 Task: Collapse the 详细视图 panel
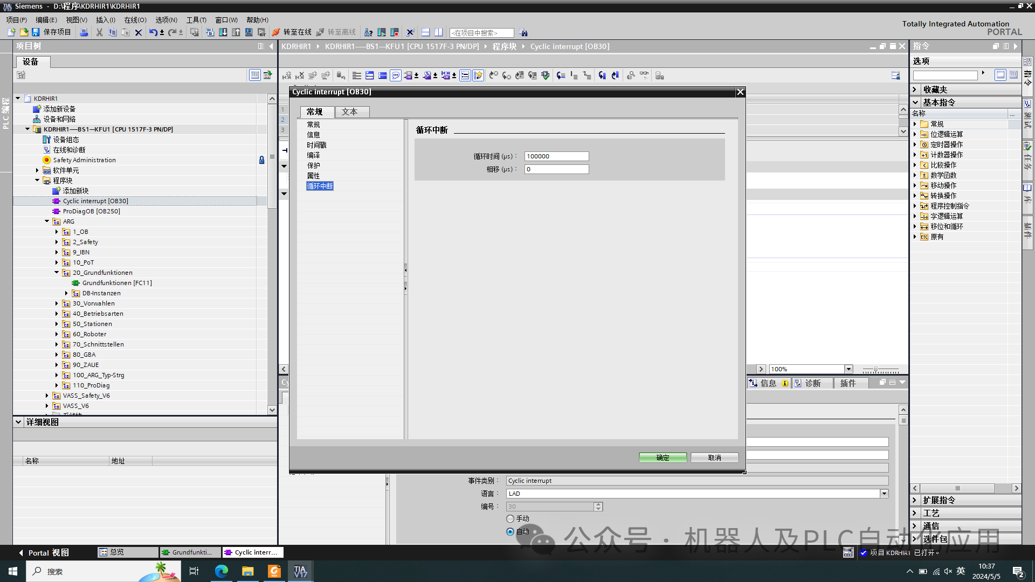point(18,422)
